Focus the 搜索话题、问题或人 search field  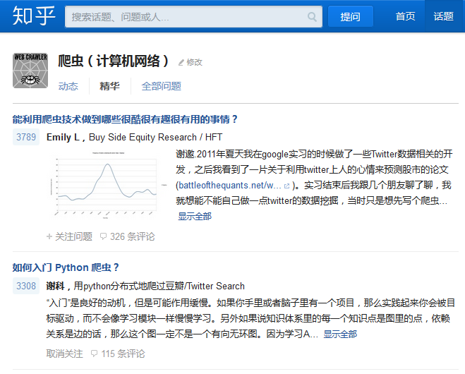[193, 17]
